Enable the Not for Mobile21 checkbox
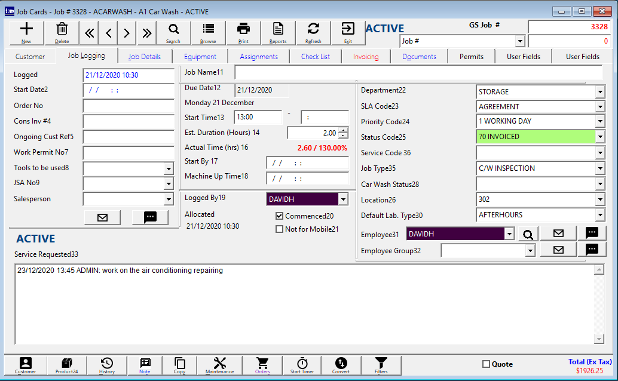Screen dimensions: 618x381 click(279, 229)
